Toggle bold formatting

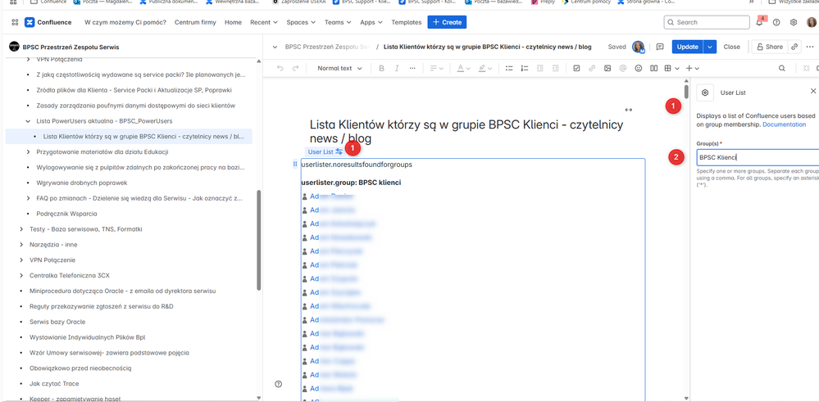(x=381, y=68)
